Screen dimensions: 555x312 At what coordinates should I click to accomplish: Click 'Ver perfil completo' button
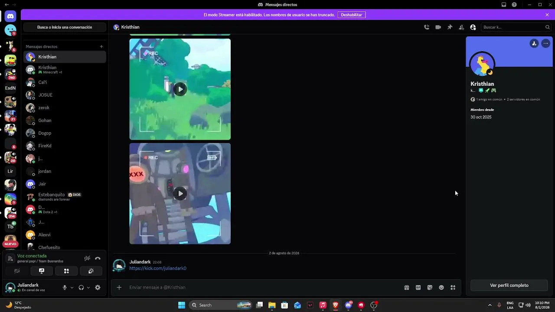(x=509, y=286)
